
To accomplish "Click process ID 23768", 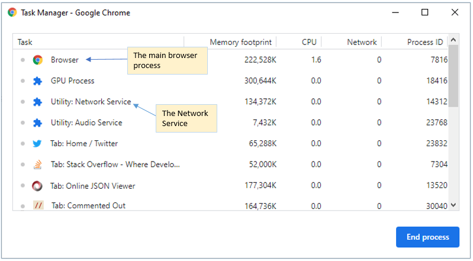I will [436, 123].
